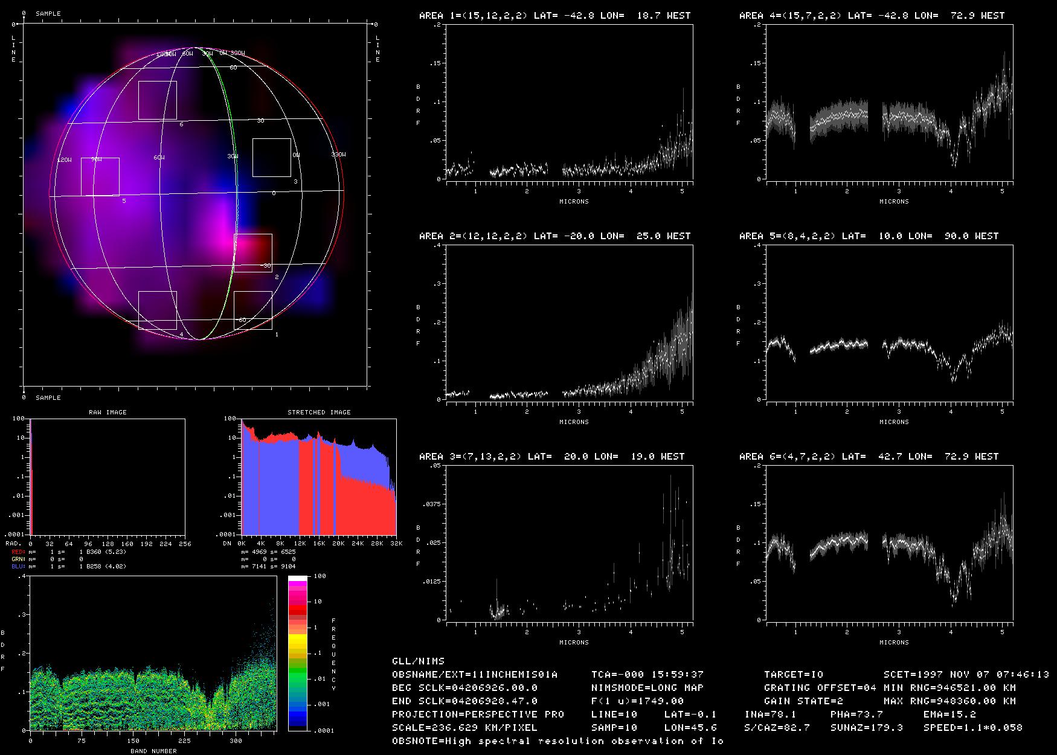Image resolution: width=1057 pixels, height=755 pixels.
Task: Click the FREQUENCY vertical label
Action: [x=333, y=654]
